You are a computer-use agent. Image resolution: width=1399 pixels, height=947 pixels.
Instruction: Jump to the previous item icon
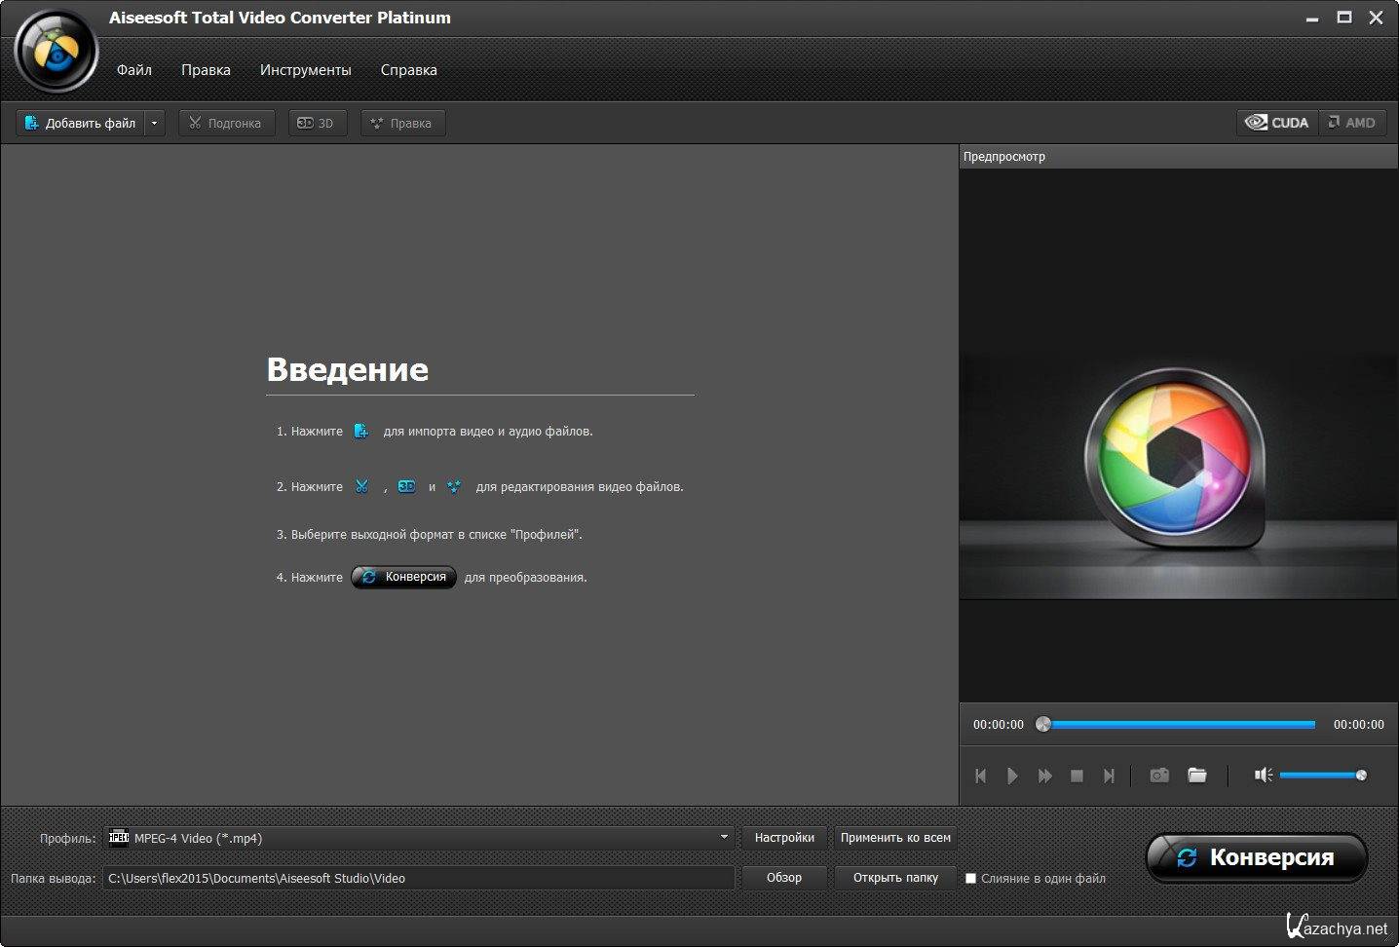click(x=981, y=777)
